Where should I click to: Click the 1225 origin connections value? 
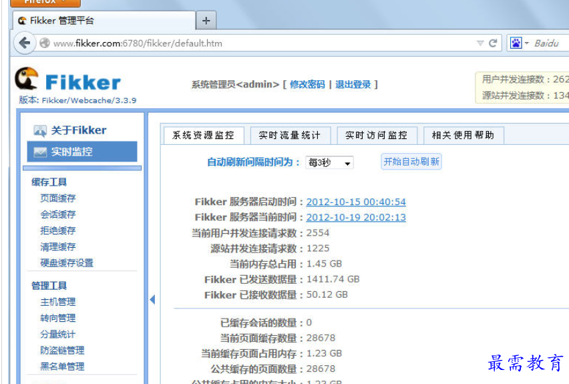point(318,248)
